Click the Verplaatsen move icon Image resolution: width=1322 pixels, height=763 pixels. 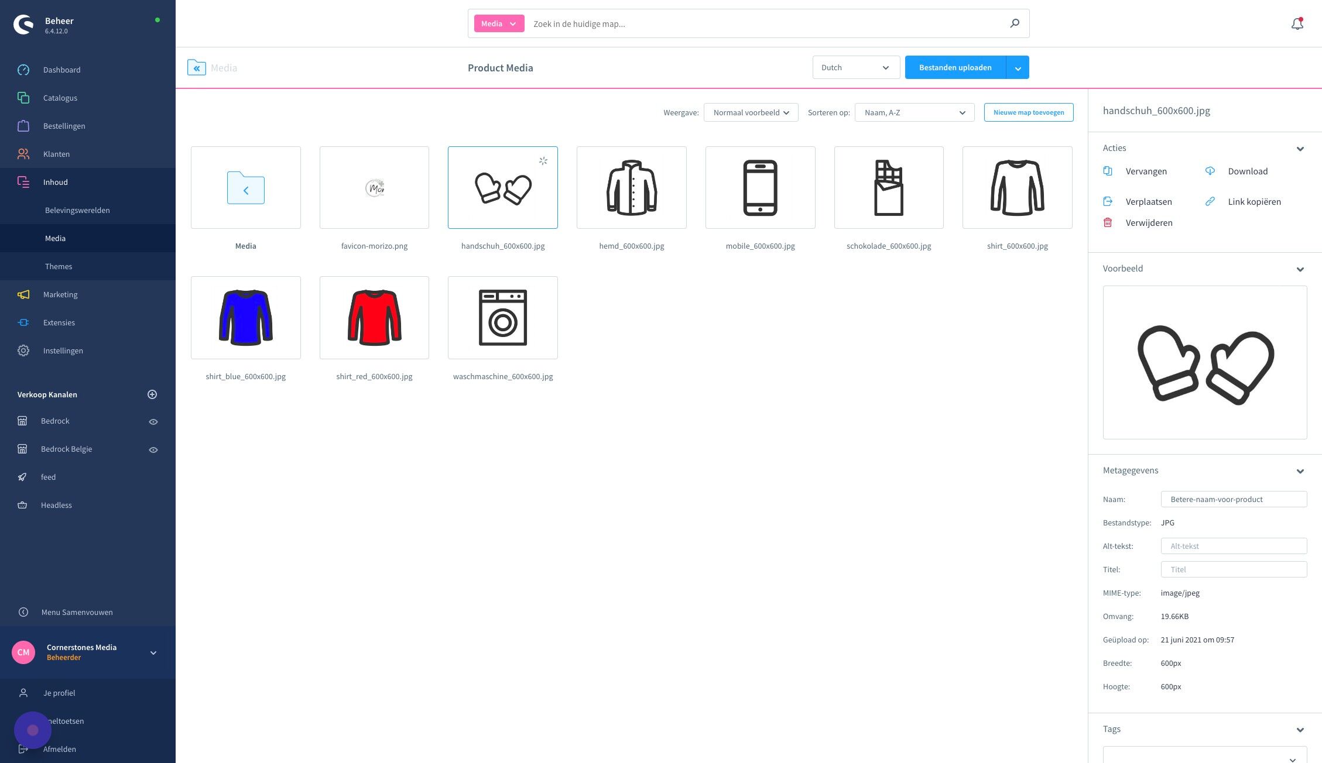pos(1108,201)
